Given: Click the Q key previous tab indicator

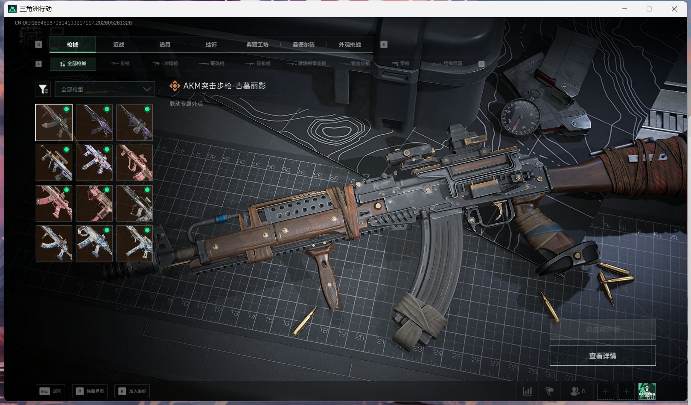Looking at the screenshot, I should click(38, 44).
